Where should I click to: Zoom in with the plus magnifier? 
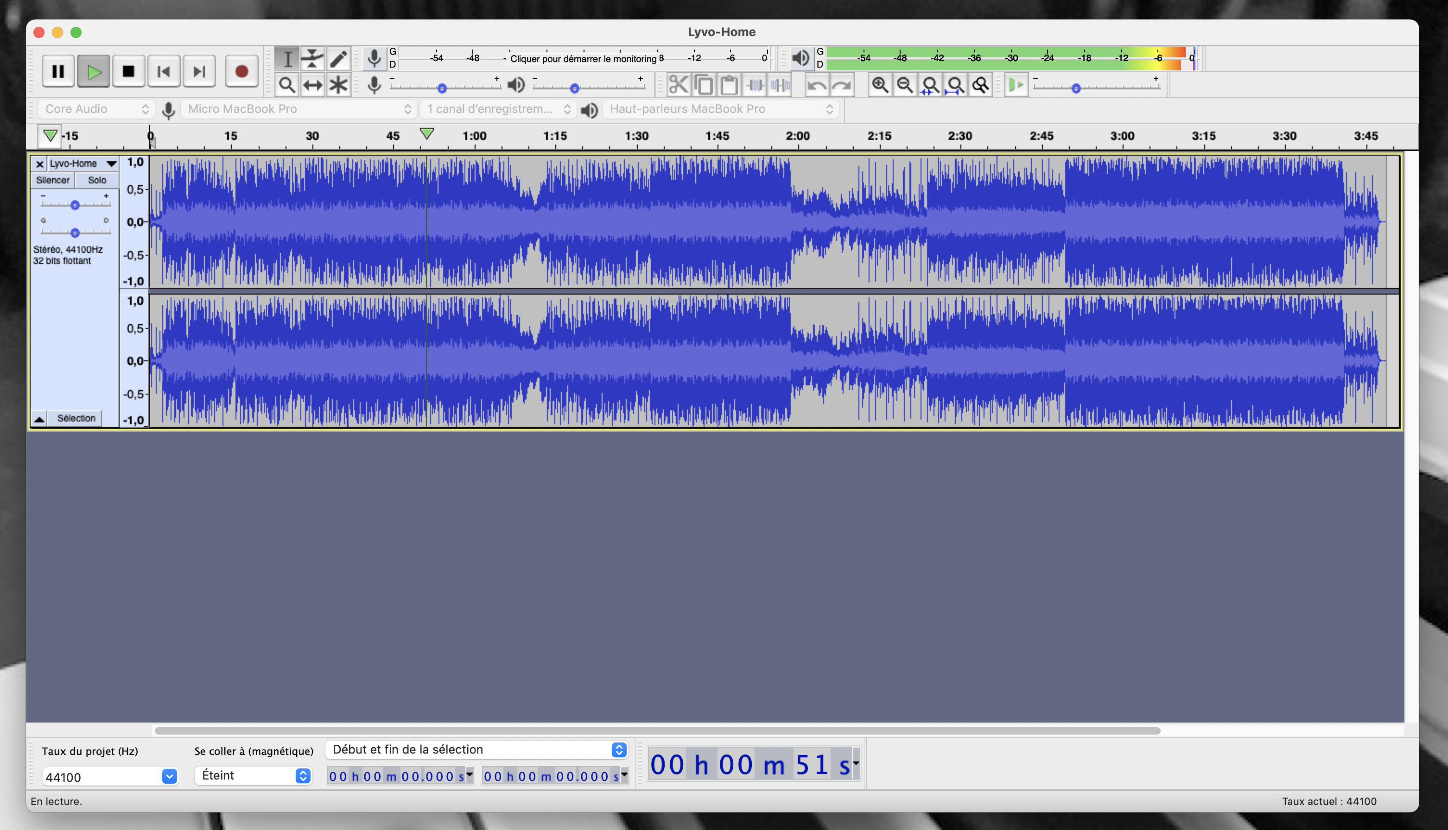(880, 85)
